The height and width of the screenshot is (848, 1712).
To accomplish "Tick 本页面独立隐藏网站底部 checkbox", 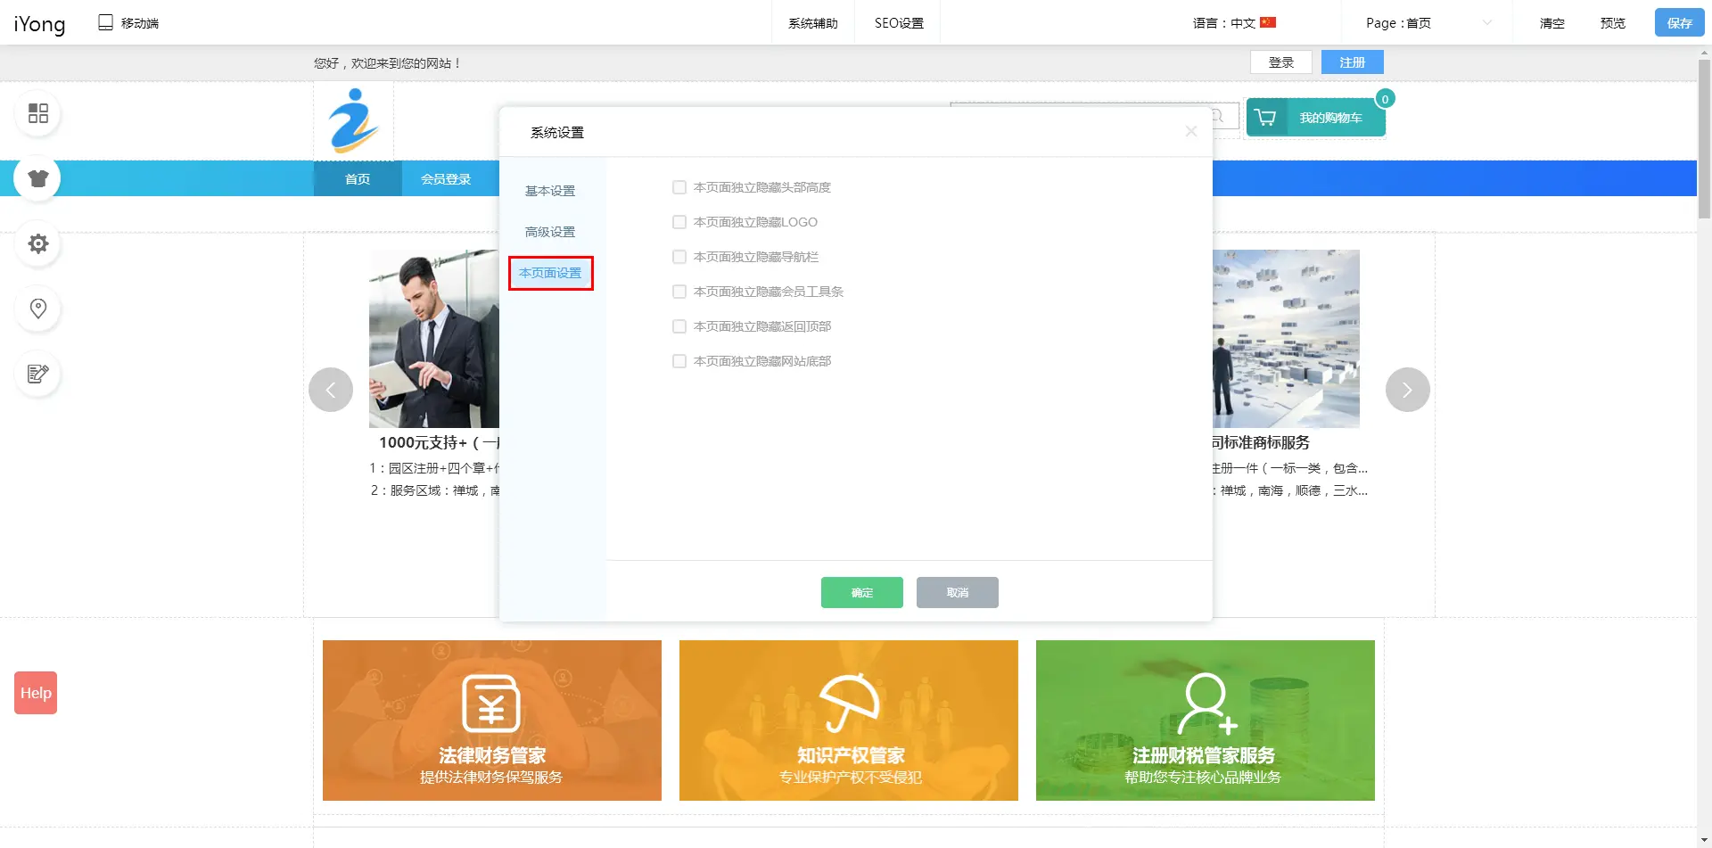I will (x=679, y=361).
